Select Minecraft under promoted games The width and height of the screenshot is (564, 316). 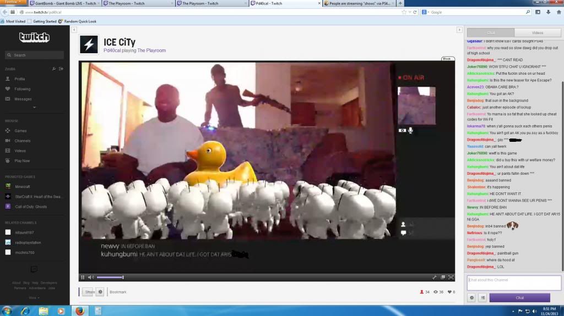[x=22, y=187]
